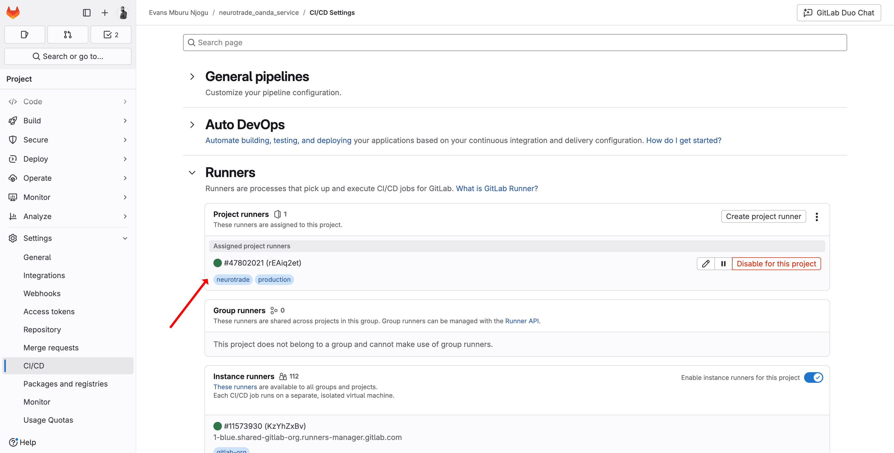Viewport: 894px width, 453px height.
Task: Expand the Auto DevOps section
Action: [x=192, y=124]
